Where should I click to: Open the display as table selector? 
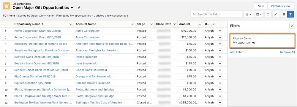point(259,14)
